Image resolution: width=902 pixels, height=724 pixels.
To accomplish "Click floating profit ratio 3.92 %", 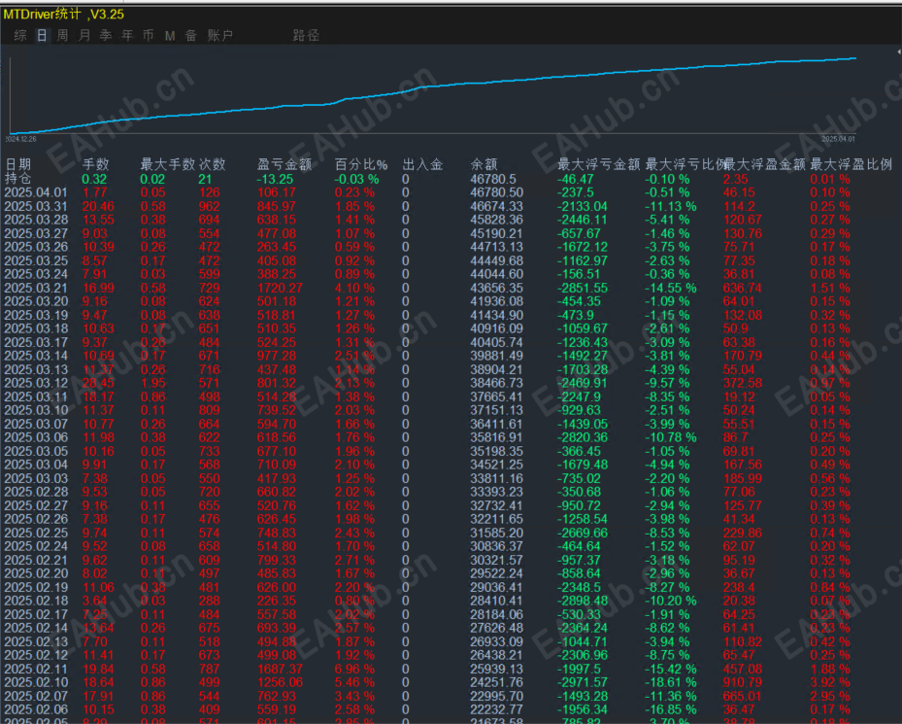I will click(x=830, y=682).
